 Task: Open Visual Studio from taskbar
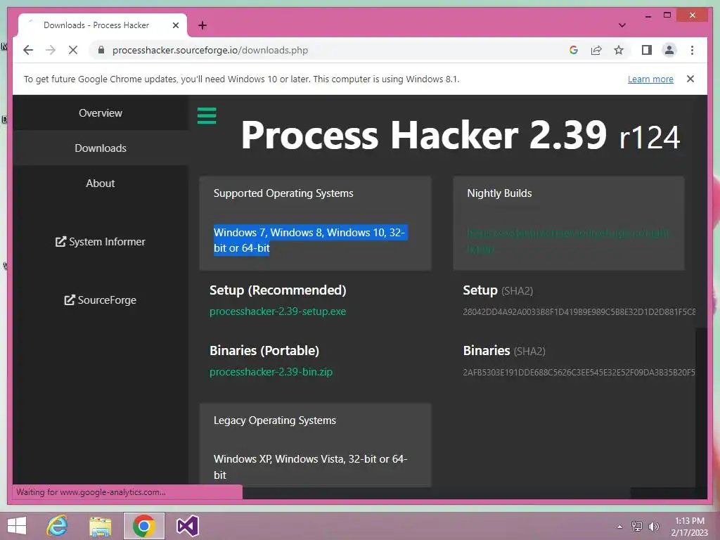click(x=187, y=526)
